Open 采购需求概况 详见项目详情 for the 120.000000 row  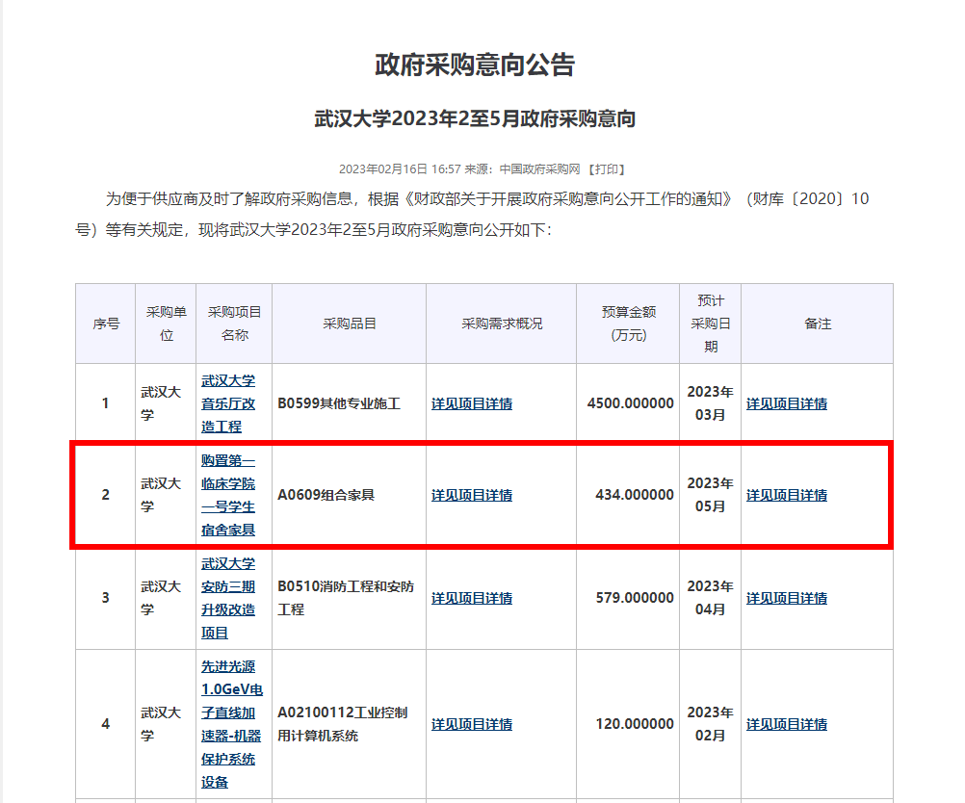[472, 724]
